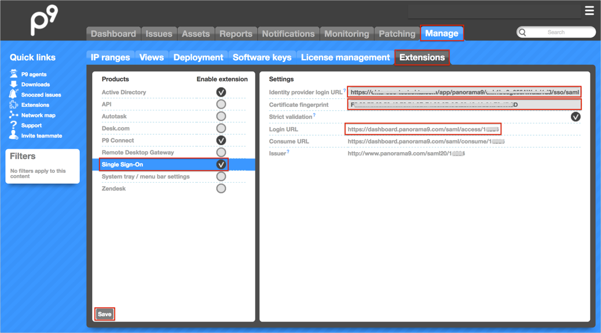Open the Support quick link
The width and height of the screenshot is (601, 333).
(31, 125)
